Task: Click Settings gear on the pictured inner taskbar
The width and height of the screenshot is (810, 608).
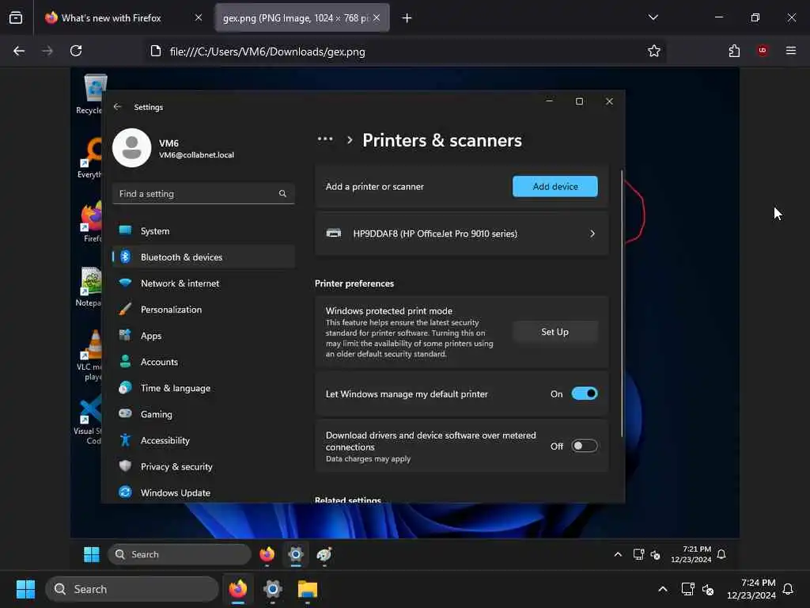Action: tap(296, 554)
